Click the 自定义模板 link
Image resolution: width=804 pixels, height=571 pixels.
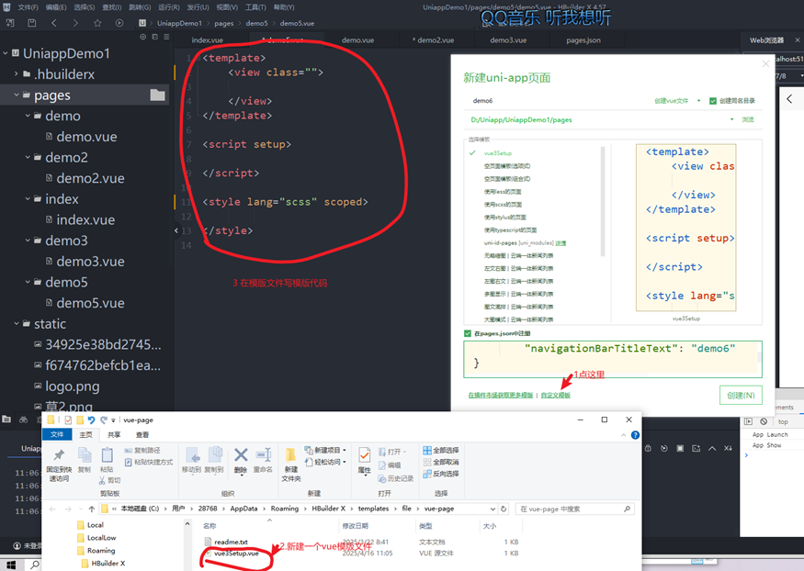pyautogui.click(x=555, y=396)
